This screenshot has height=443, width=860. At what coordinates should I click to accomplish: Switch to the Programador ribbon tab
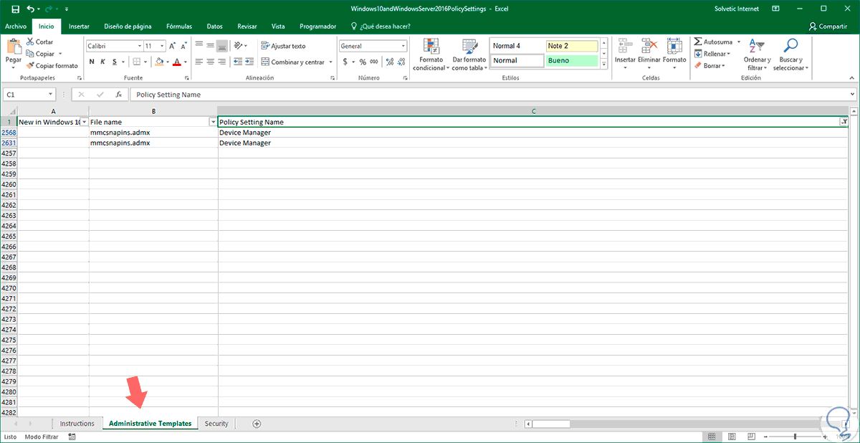[x=318, y=26]
